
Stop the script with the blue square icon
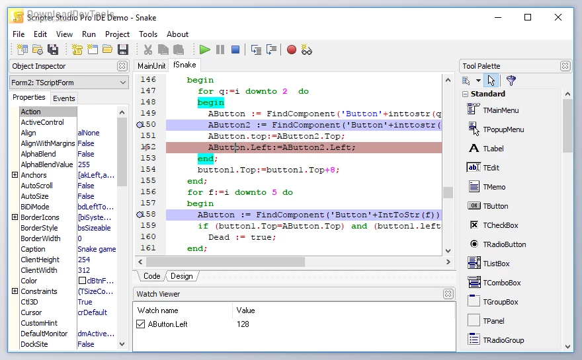235,50
